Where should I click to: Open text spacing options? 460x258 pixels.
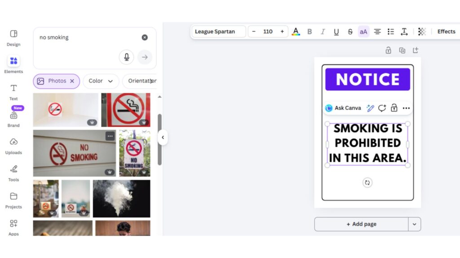coord(404,31)
